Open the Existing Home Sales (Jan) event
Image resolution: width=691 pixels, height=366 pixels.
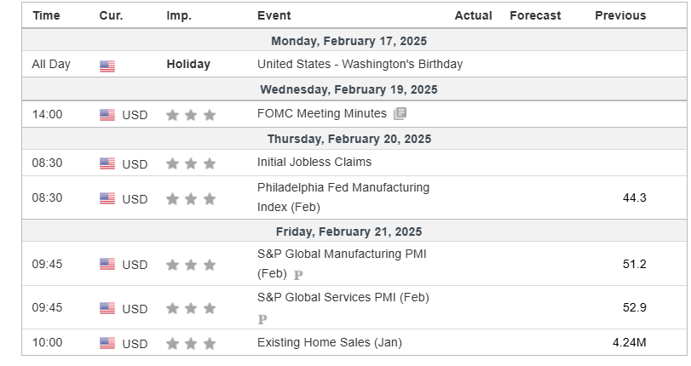point(330,343)
